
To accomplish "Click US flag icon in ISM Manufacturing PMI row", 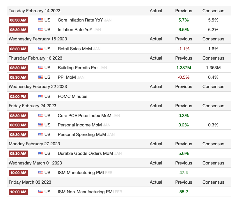I will pos(41,172).
